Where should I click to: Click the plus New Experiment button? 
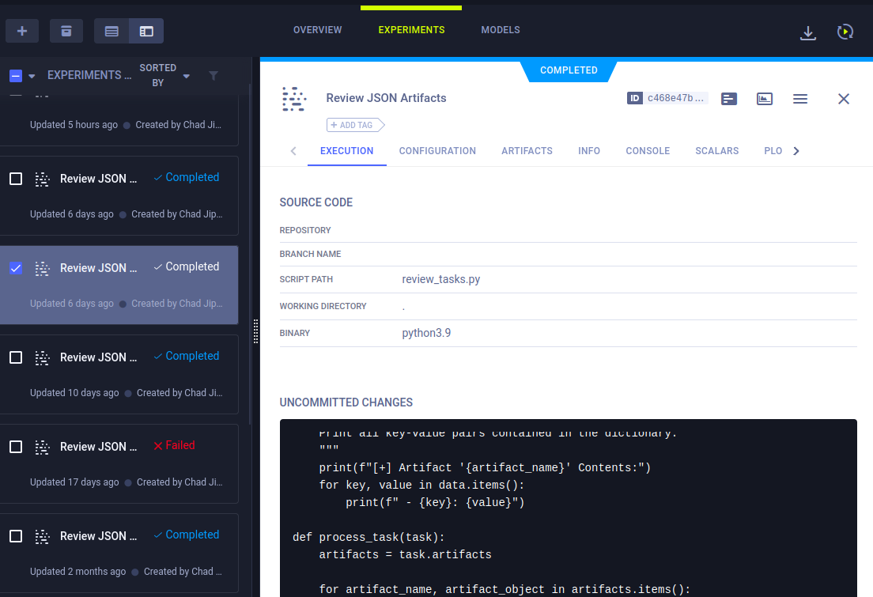22,31
